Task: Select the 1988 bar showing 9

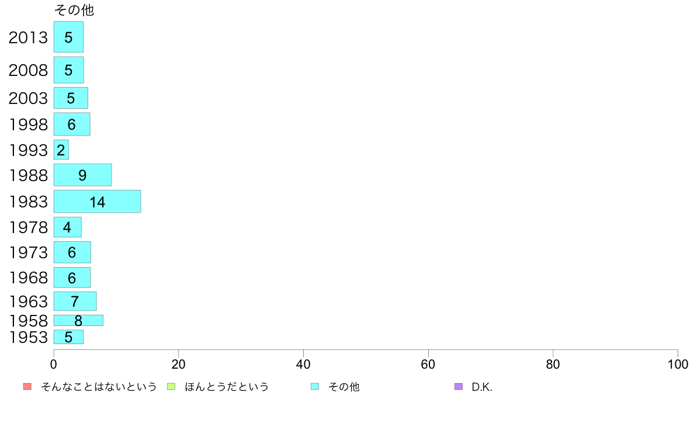Action: point(83,175)
